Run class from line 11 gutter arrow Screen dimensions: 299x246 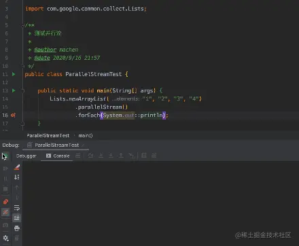(x=14, y=74)
